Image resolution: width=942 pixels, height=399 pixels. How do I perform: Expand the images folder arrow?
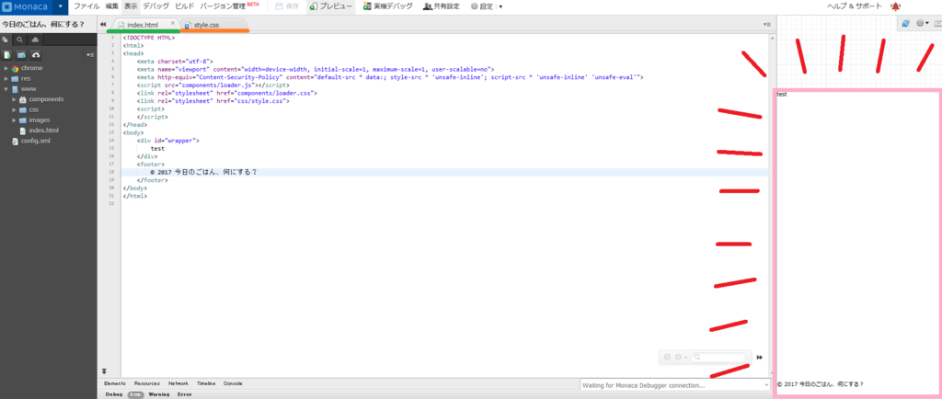coord(15,120)
